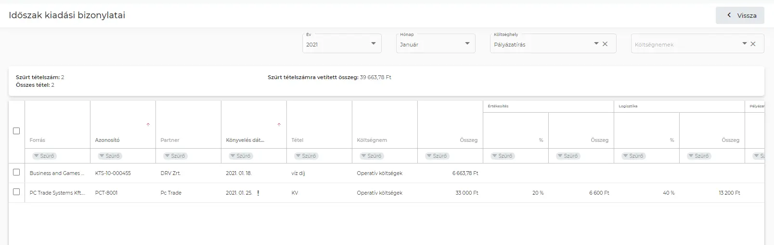774x245 pixels.
Task: Click the KTS-10-000455 identifier cell
Action: (x=113, y=173)
